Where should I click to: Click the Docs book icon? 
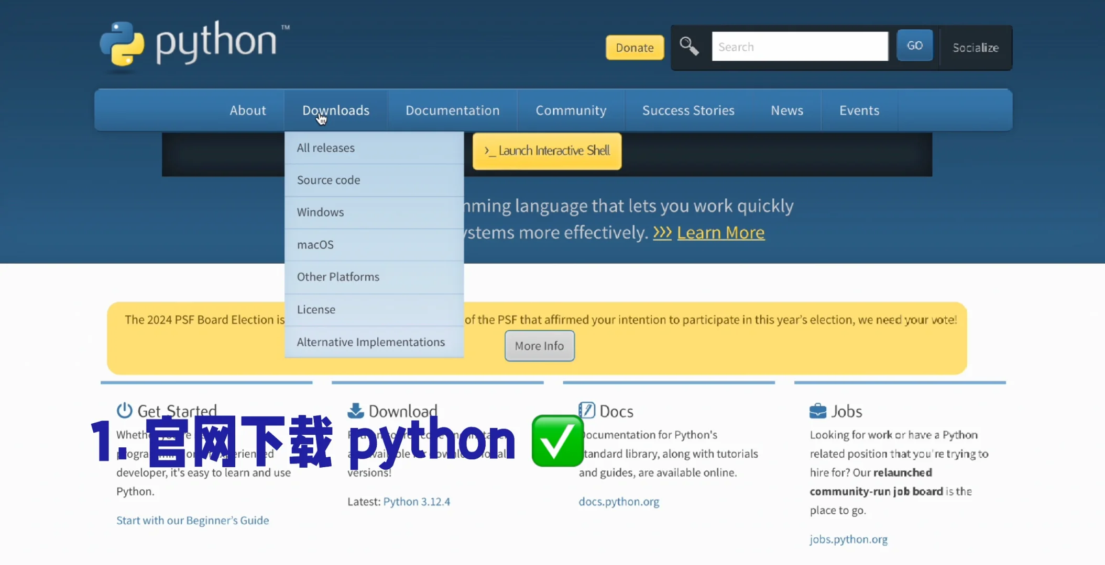point(587,410)
